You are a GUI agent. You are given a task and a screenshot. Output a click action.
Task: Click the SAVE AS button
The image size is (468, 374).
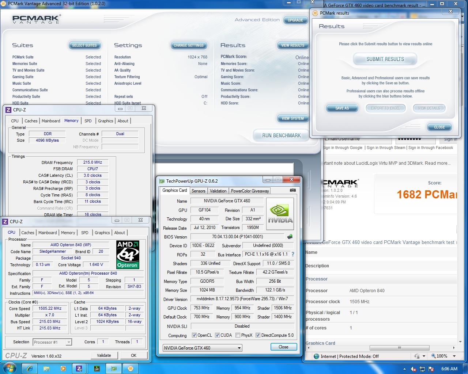click(x=342, y=108)
